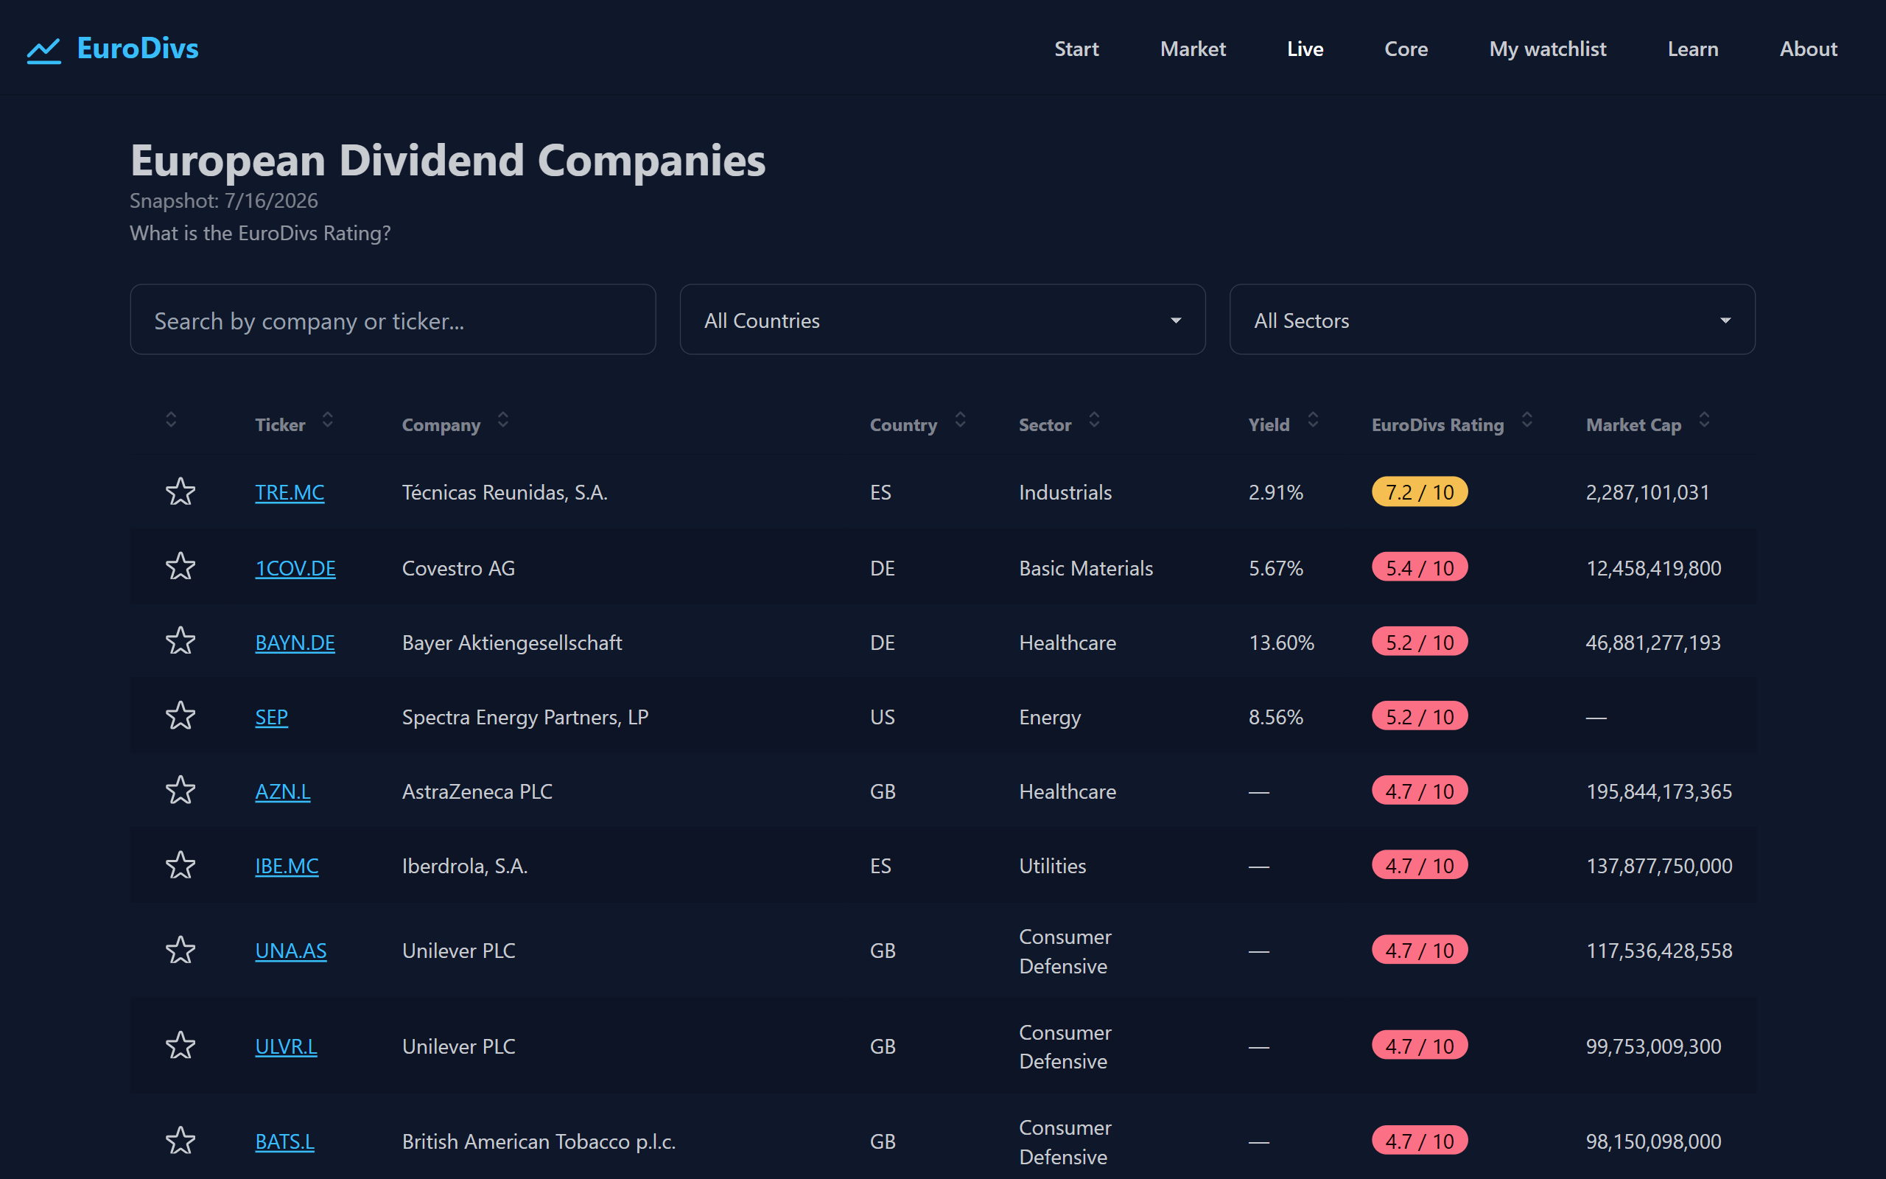
Task: Sort by EuroDivs Rating sort arrows
Action: tap(1526, 420)
